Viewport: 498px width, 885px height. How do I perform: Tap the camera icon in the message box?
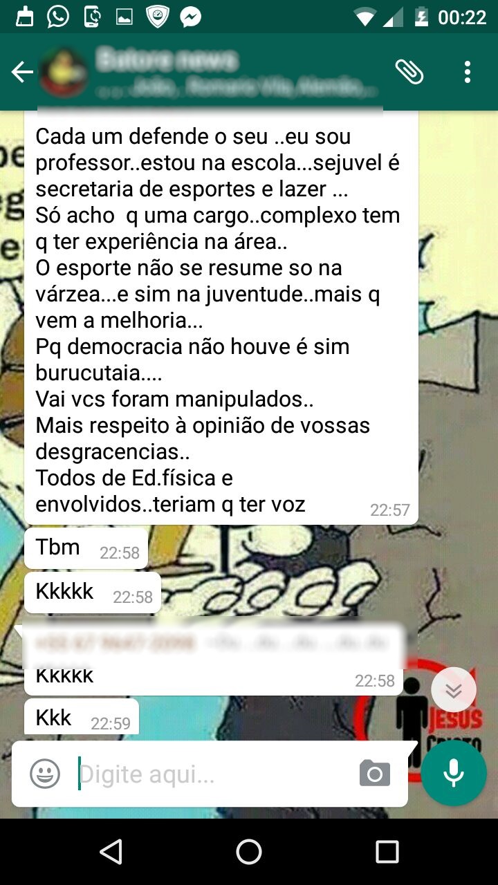click(x=375, y=773)
